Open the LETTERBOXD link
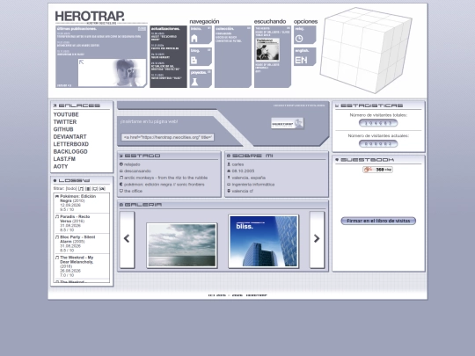The image size is (475, 356). coord(71,144)
